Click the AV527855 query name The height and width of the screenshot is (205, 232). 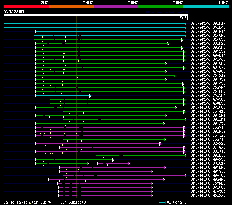(13, 12)
